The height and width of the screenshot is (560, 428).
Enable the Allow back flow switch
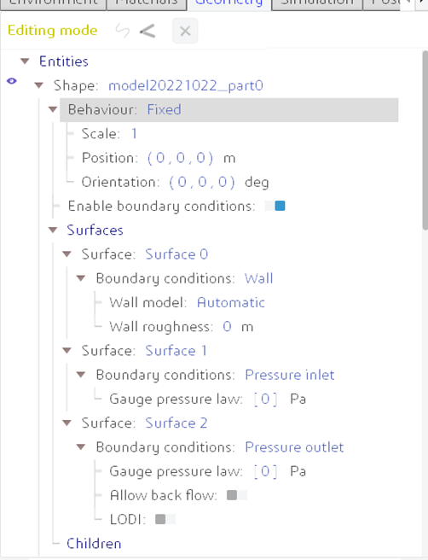(237, 495)
